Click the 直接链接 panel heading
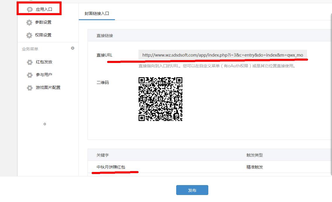The image size is (332, 202). [x=105, y=36]
